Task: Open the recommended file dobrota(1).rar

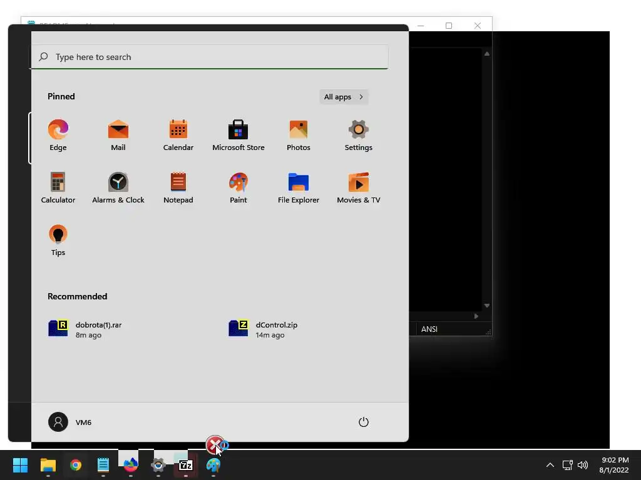Action: click(85, 329)
